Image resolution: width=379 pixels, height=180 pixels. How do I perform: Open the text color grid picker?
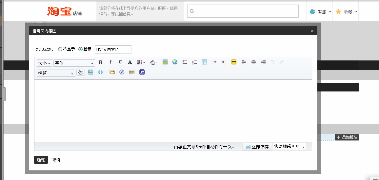tap(141, 62)
